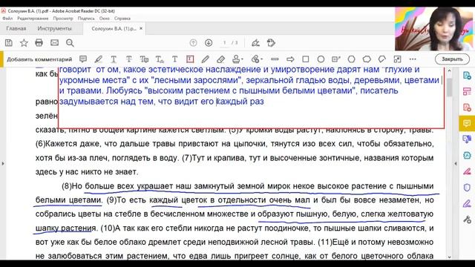The width and height of the screenshot is (475, 267).
Task: Select the cloud shape tool
Action: coord(367,59)
